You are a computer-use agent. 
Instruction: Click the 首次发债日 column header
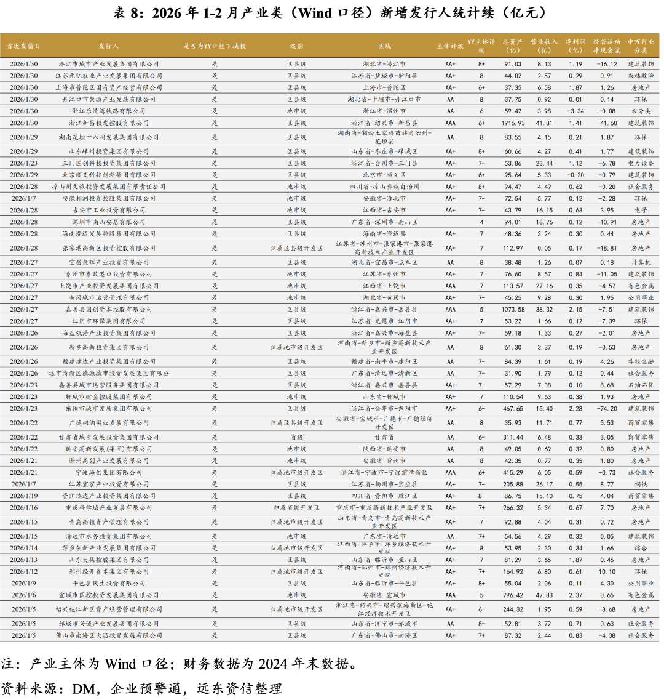pos(24,46)
